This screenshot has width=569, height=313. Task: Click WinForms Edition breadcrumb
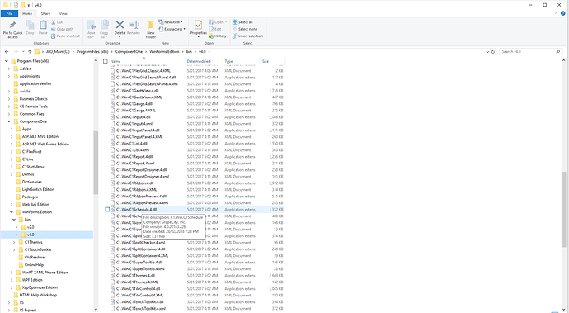click(164, 52)
